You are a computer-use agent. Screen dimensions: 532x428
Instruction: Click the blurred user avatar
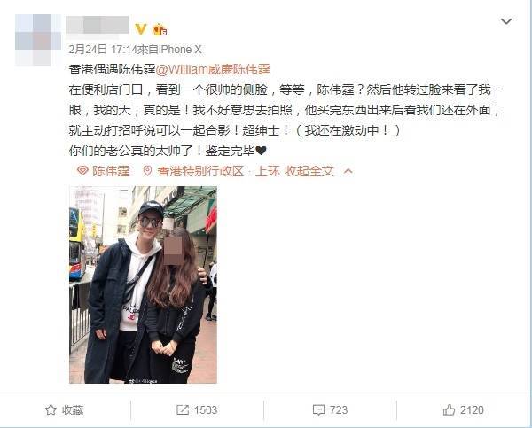[38, 40]
